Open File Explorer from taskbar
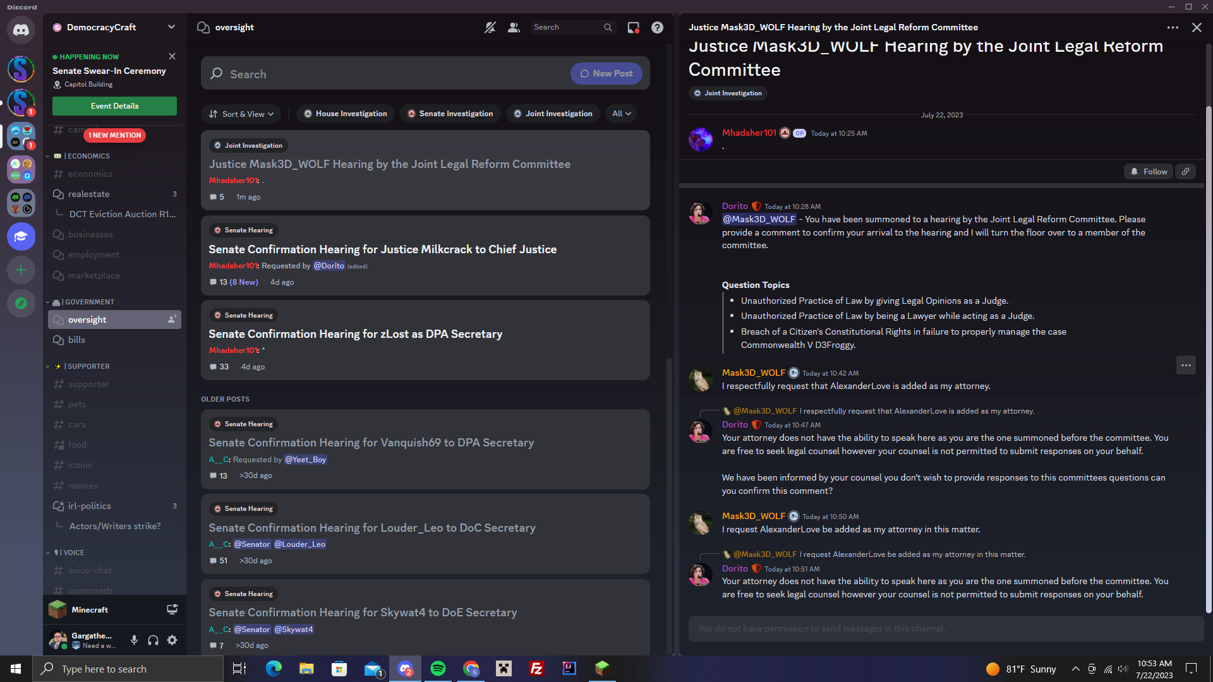Image resolution: width=1213 pixels, height=682 pixels. 306,669
